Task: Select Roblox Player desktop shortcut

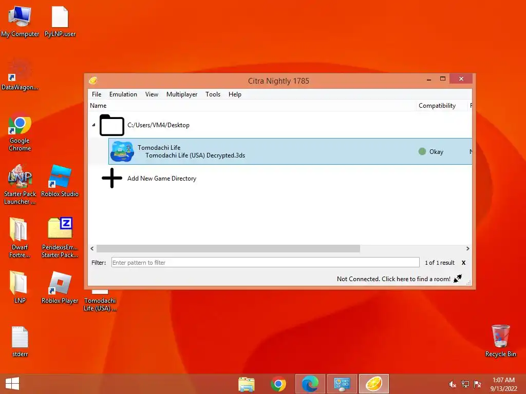Action: (x=60, y=287)
